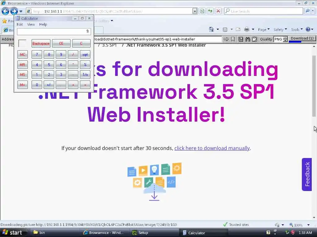317x237 pixels.
Task: Go back using IE's Back arrow
Action: click(5, 11)
